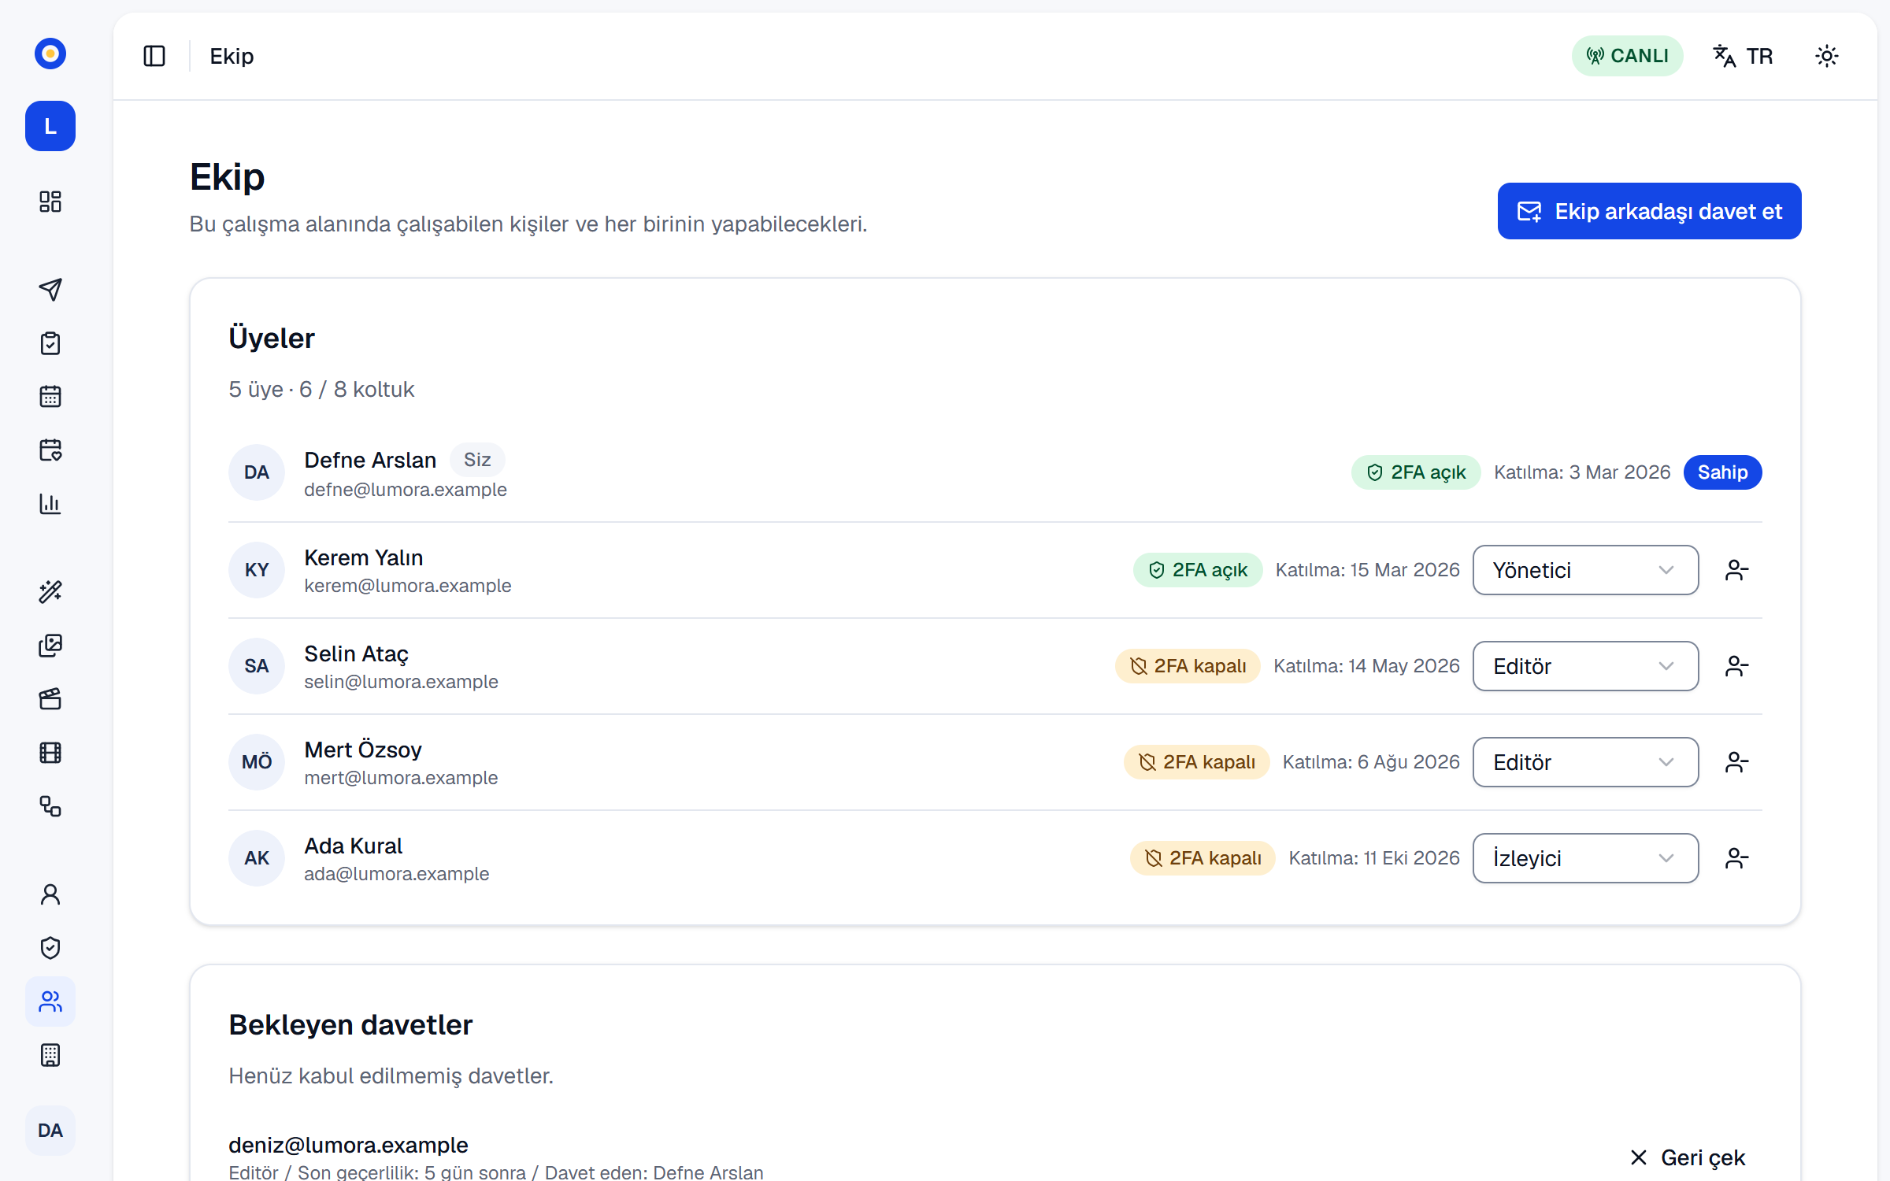Click the '5 üye · 6 / 8 koltuk' text
1890x1181 pixels.
coord(321,389)
